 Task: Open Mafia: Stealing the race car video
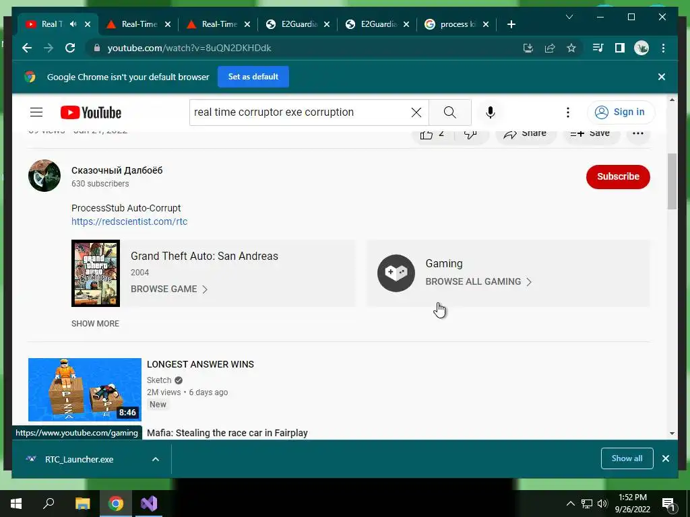click(227, 433)
